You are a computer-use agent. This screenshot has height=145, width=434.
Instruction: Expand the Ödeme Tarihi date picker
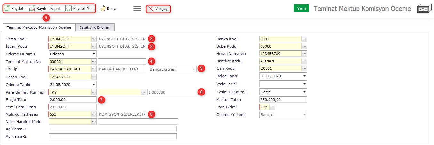94,85
